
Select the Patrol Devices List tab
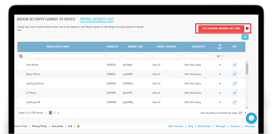click(x=97, y=19)
